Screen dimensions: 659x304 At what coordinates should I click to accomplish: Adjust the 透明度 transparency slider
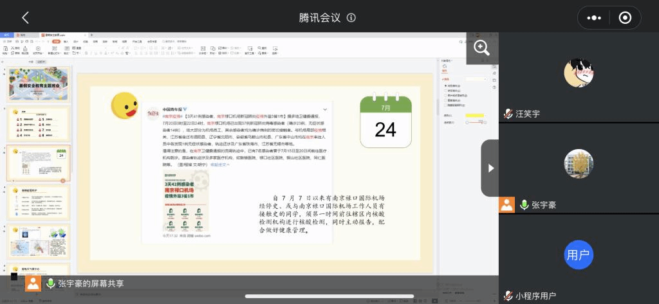476,123
